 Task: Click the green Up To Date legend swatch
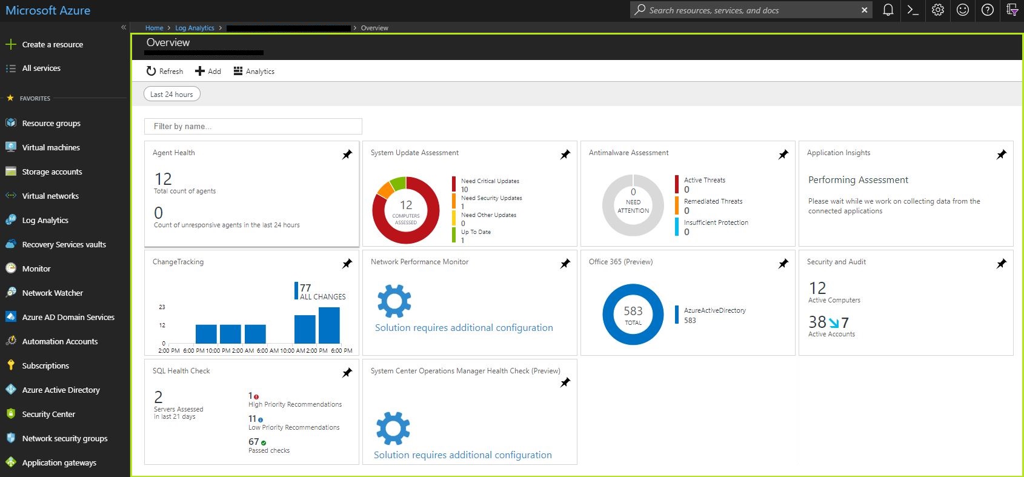454,235
